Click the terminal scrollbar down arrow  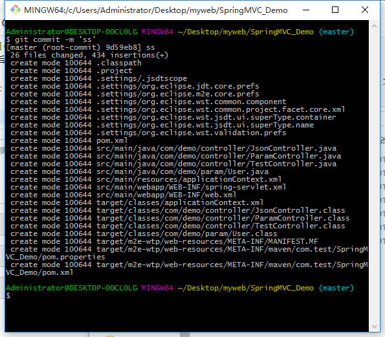tap(374, 327)
